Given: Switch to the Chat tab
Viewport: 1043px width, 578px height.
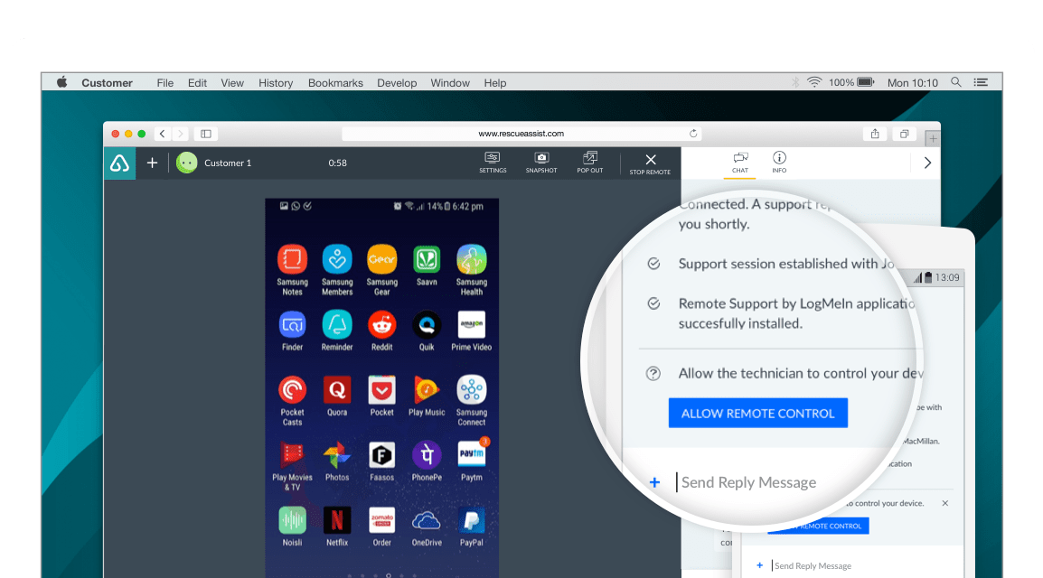Looking at the screenshot, I should (x=740, y=162).
